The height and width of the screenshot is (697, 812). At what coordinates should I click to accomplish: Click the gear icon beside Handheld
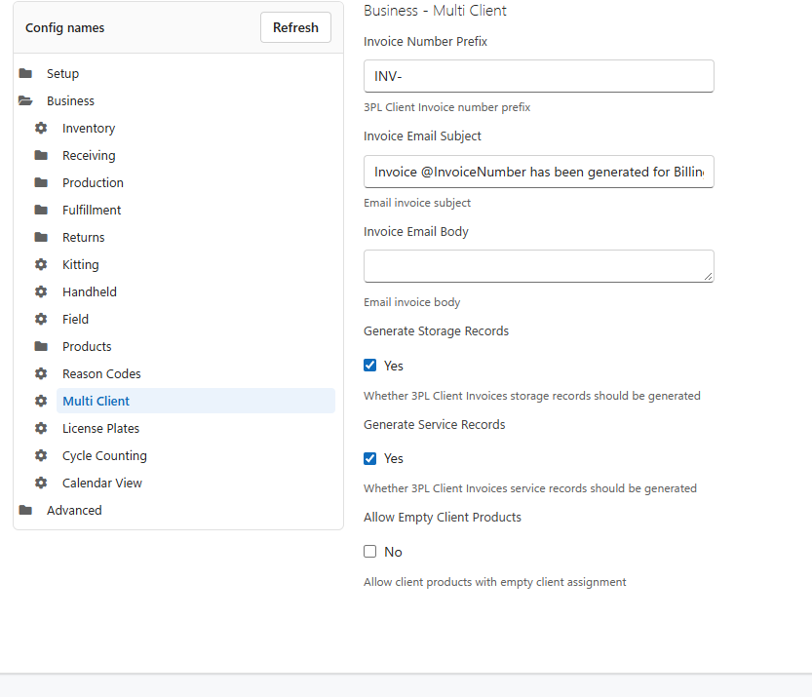click(x=41, y=291)
